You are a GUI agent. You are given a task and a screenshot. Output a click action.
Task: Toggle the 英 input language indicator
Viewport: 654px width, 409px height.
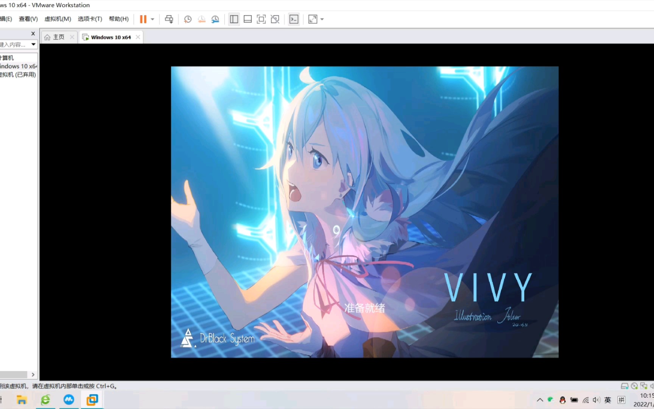(x=608, y=400)
